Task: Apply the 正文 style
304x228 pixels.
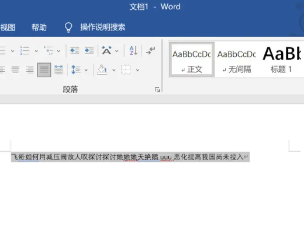Action: [x=192, y=60]
